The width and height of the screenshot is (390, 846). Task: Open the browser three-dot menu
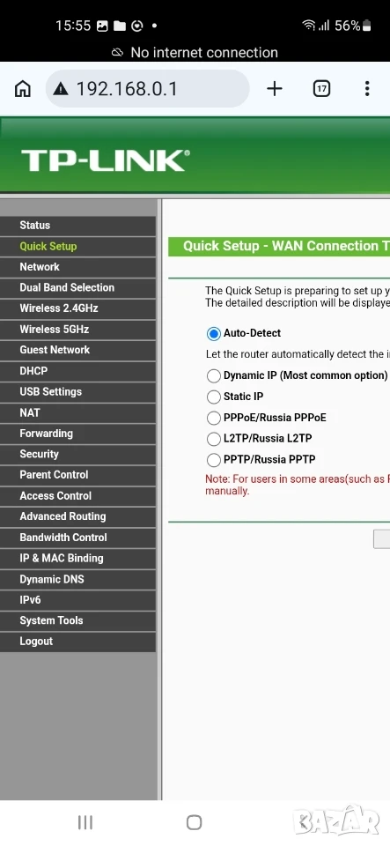pos(367,88)
